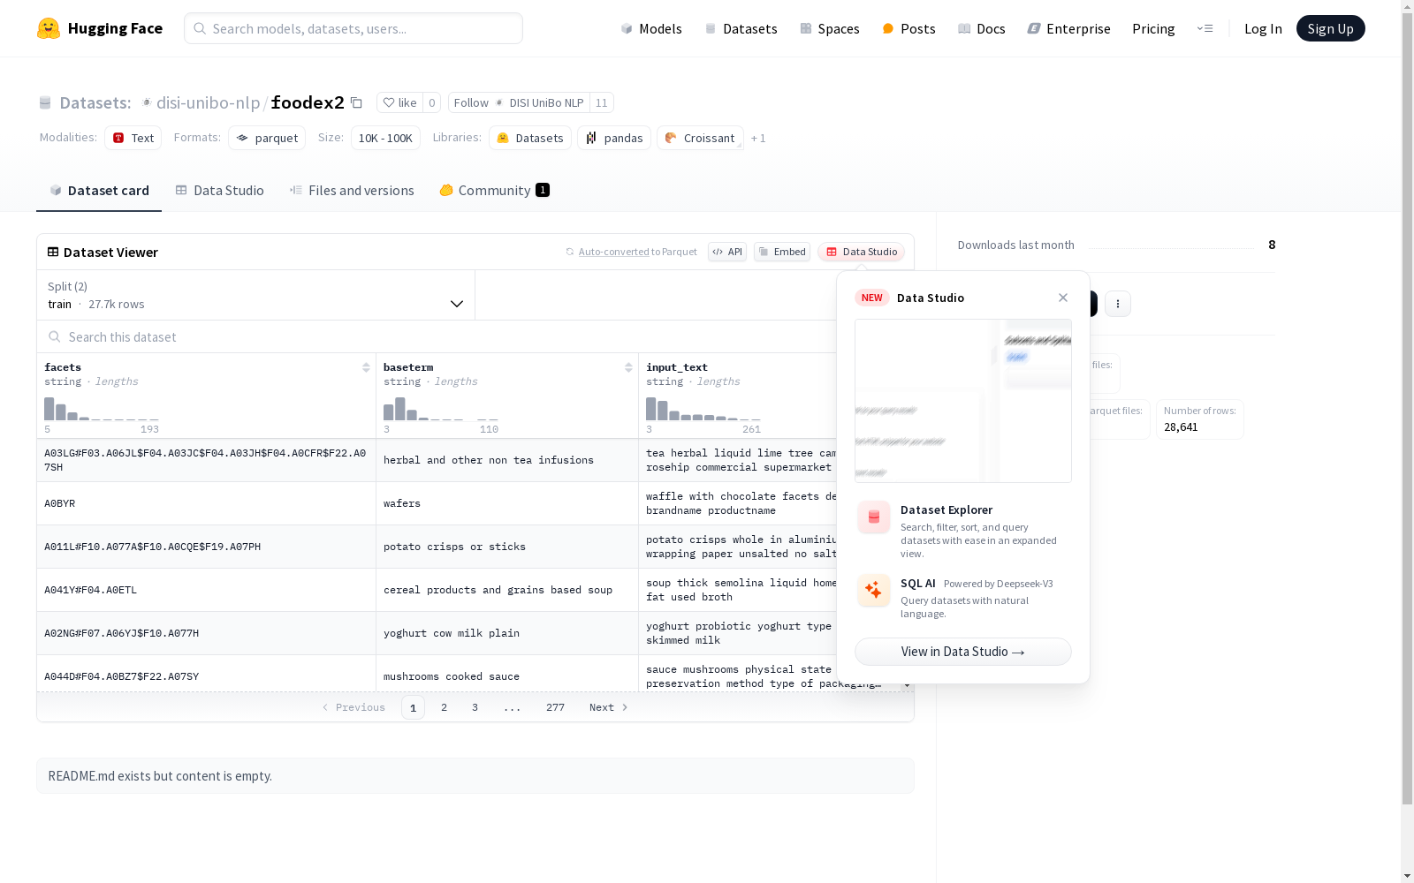Viewport: 1414px width, 883px height.
Task: Click the Datasets breadcrumb link
Action: click(95, 102)
